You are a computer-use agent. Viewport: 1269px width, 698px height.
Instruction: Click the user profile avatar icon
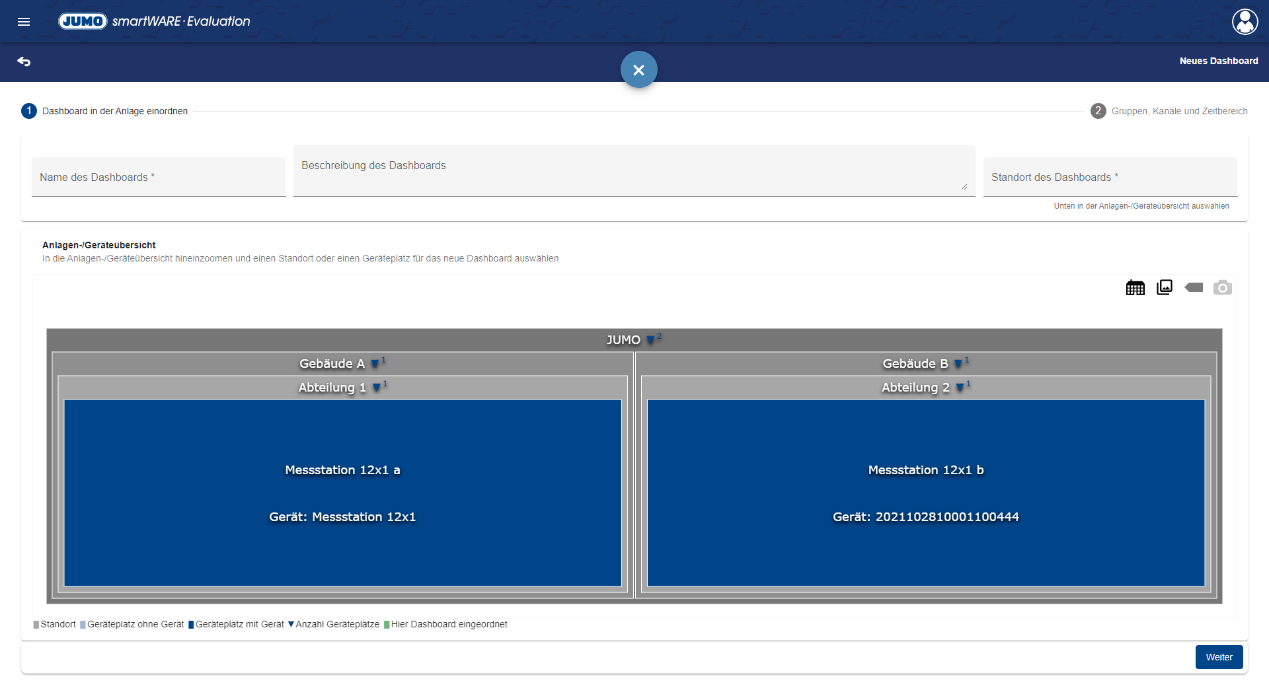[1245, 22]
